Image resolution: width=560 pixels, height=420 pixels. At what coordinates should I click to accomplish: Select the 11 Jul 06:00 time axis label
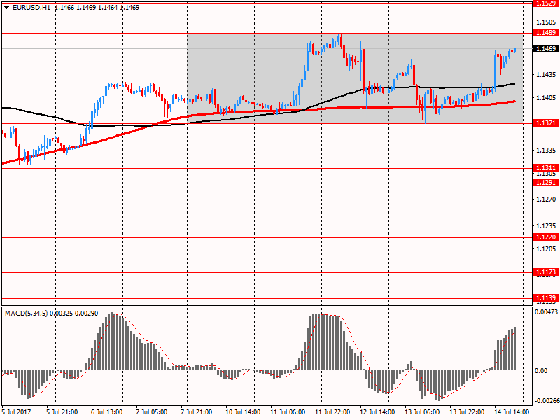click(x=288, y=412)
